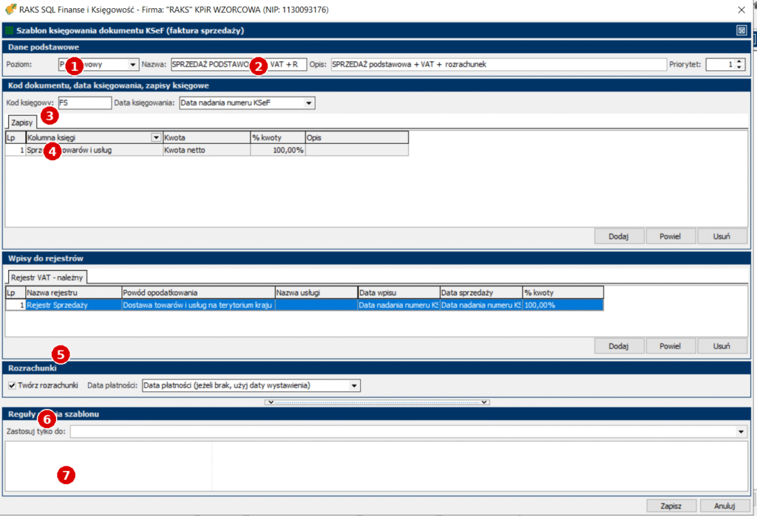
Task: Collapse the panel using the horizontal splitter bar
Action: (377, 402)
